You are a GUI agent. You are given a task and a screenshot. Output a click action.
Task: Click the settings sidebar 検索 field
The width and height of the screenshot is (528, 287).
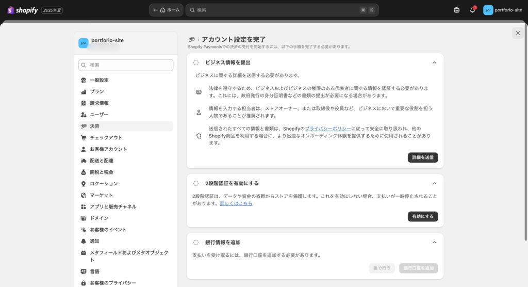click(126, 65)
